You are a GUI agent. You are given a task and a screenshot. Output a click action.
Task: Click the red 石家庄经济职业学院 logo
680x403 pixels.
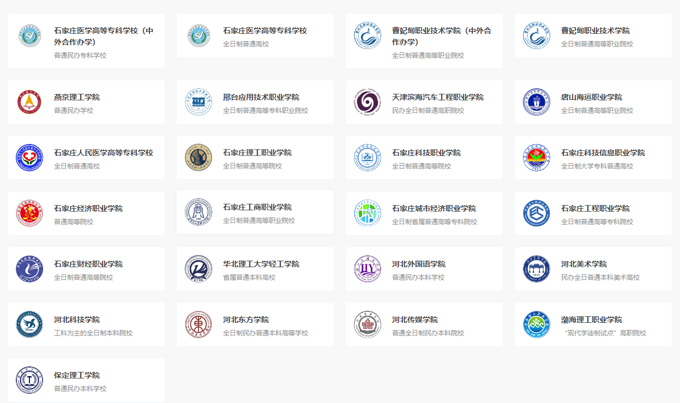29,214
